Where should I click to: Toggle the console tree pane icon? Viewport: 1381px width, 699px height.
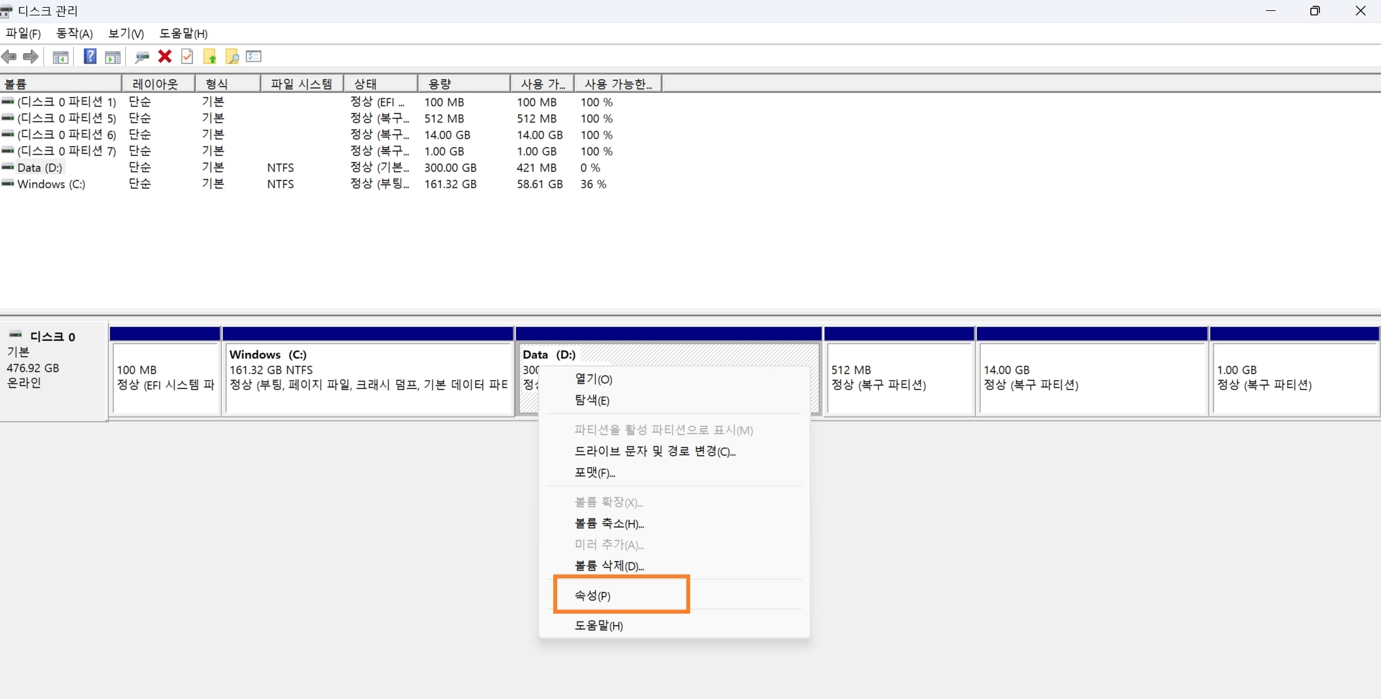click(x=60, y=56)
